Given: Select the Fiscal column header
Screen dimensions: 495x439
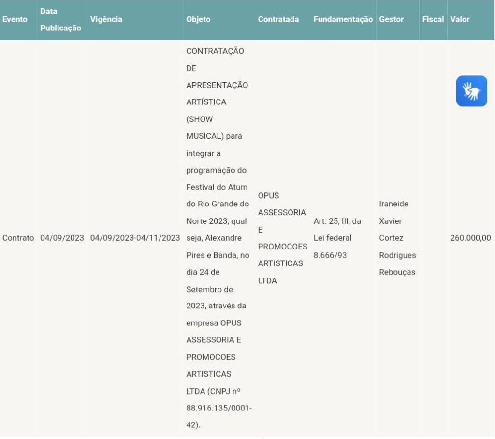Looking at the screenshot, I should pyautogui.click(x=433, y=19).
